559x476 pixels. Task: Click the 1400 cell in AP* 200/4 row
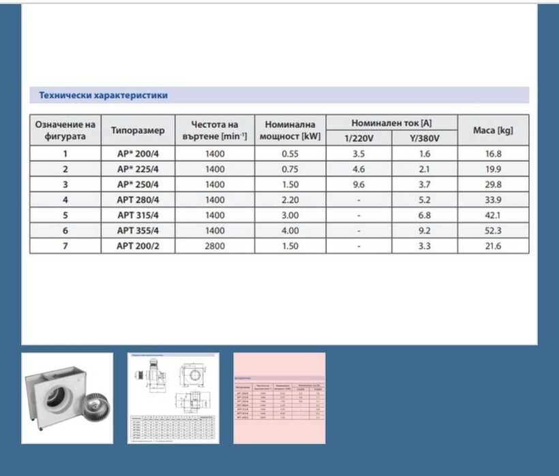coord(215,153)
